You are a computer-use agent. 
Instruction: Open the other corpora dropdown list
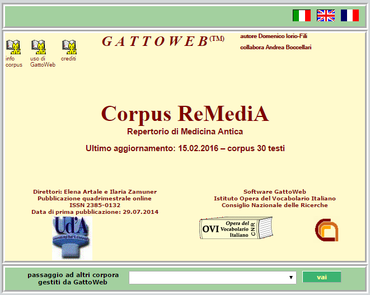tap(213, 278)
